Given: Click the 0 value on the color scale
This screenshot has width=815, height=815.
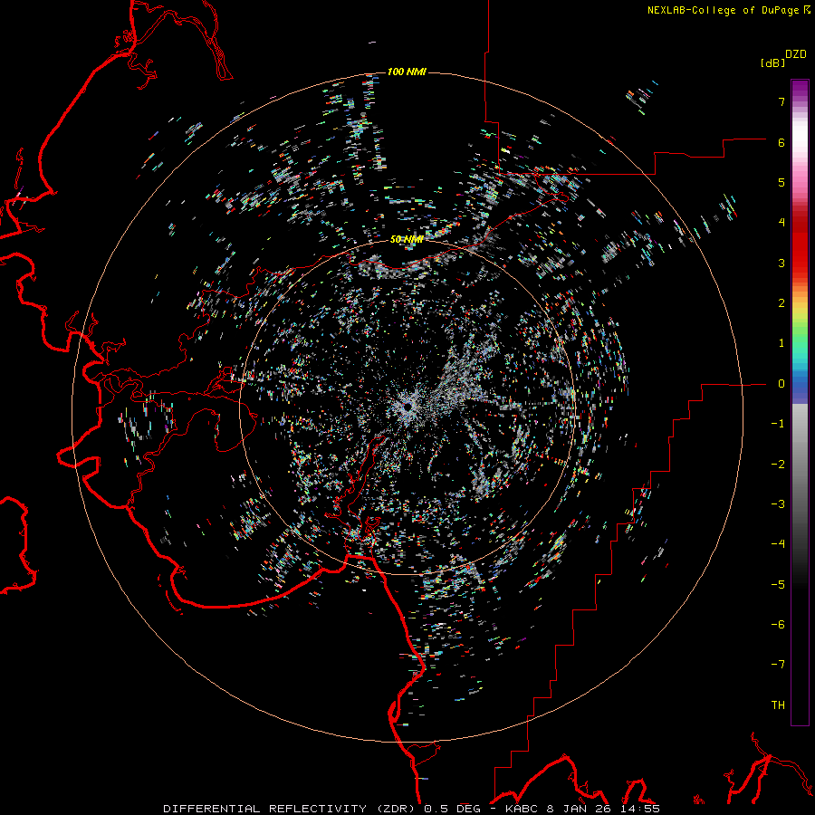Looking at the screenshot, I should [x=781, y=384].
